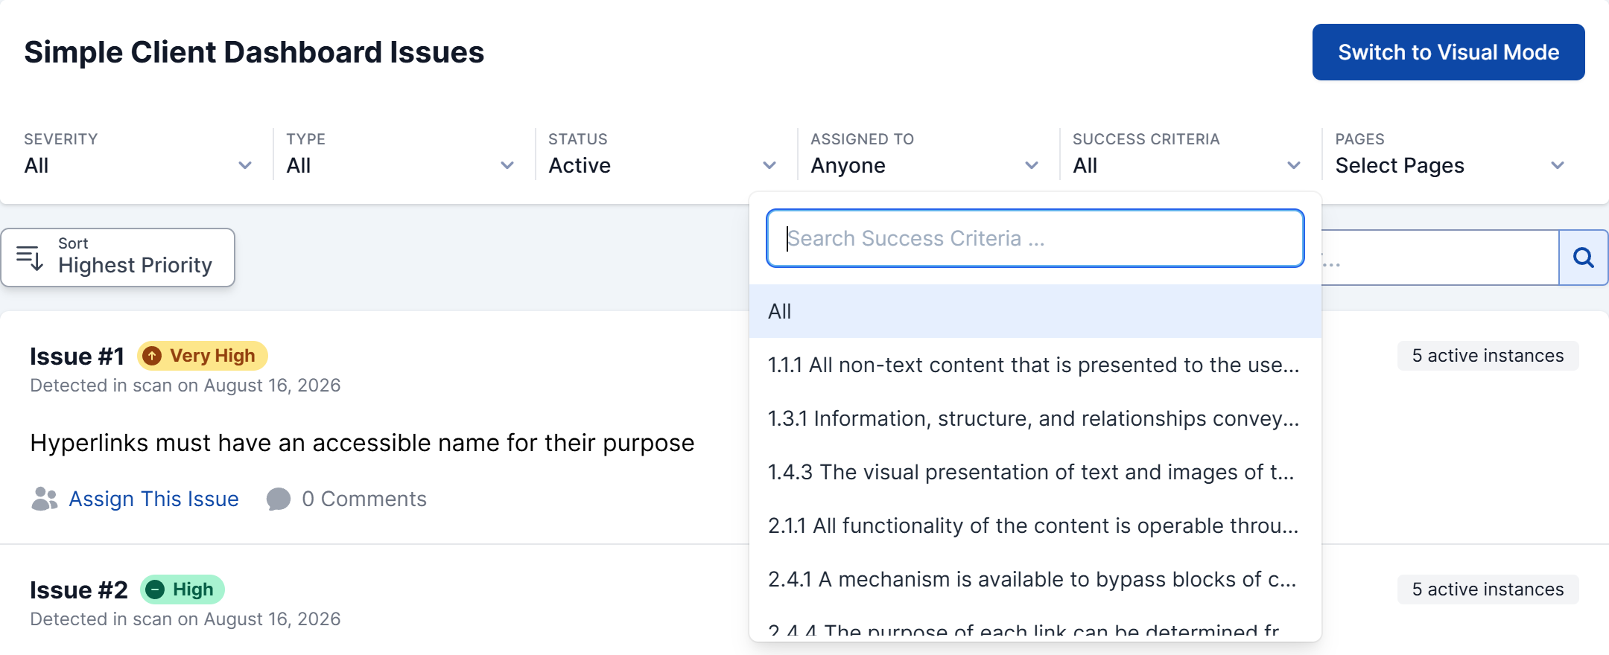Click Issue #1's 5 active instances badge
This screenshot has height=655, width=1609.
pos(1488,356)
